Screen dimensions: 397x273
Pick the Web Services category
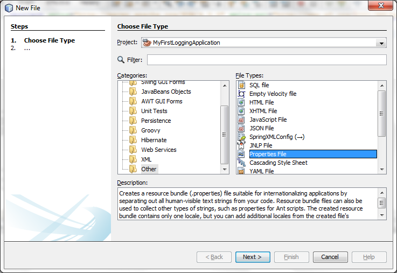click(x=159, y=150)
